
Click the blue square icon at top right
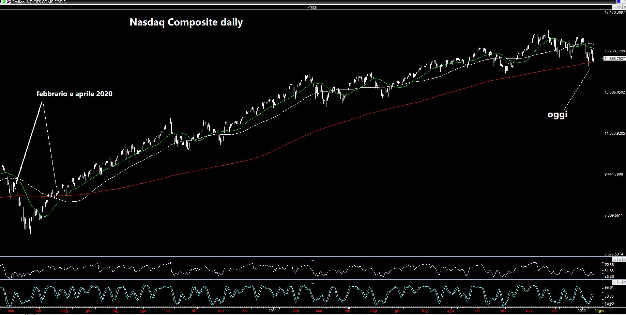pos(619,2)
